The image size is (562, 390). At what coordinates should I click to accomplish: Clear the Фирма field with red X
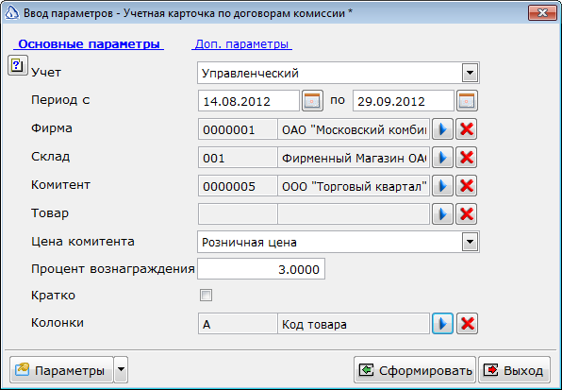point(467,129)
